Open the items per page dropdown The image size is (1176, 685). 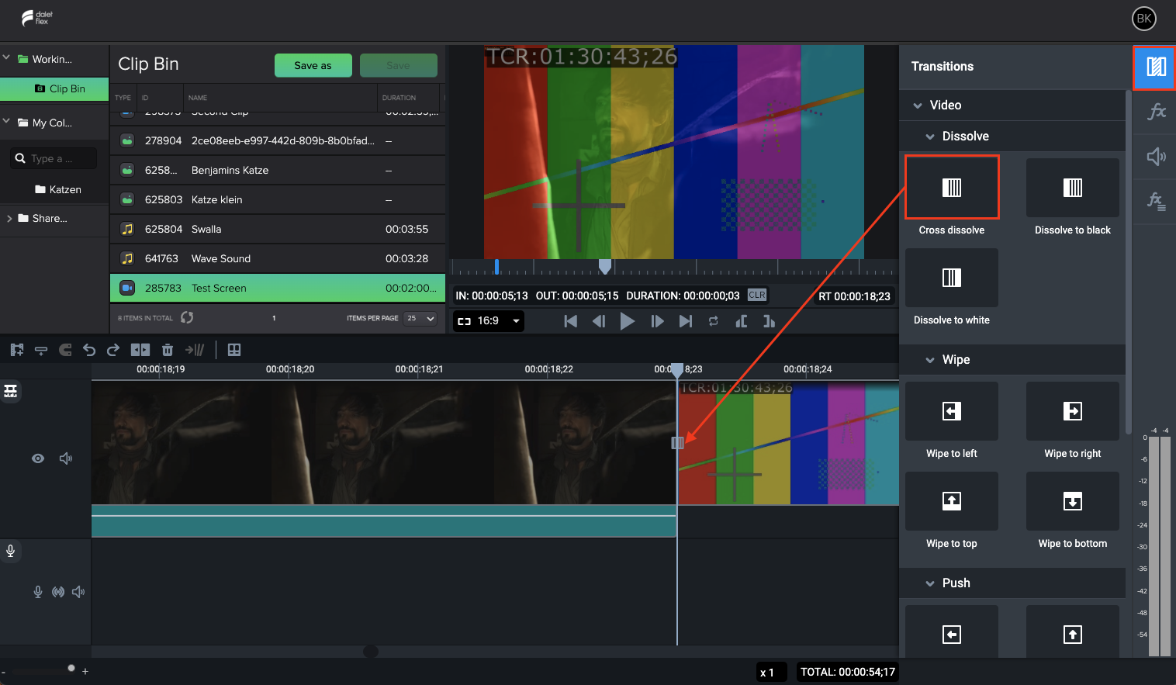coord(420,318)
